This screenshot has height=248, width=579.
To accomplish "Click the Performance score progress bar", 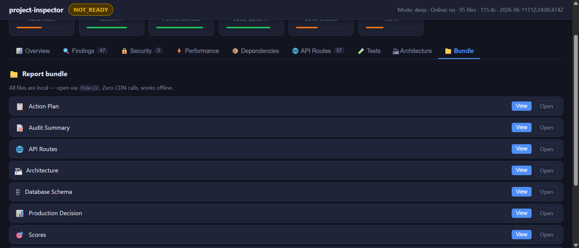I will (x=181, y=27).
